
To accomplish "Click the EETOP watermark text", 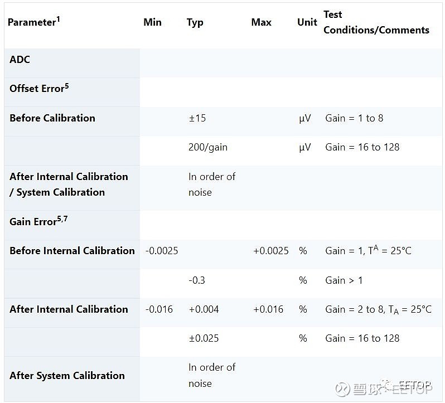I will pos(414,386).
